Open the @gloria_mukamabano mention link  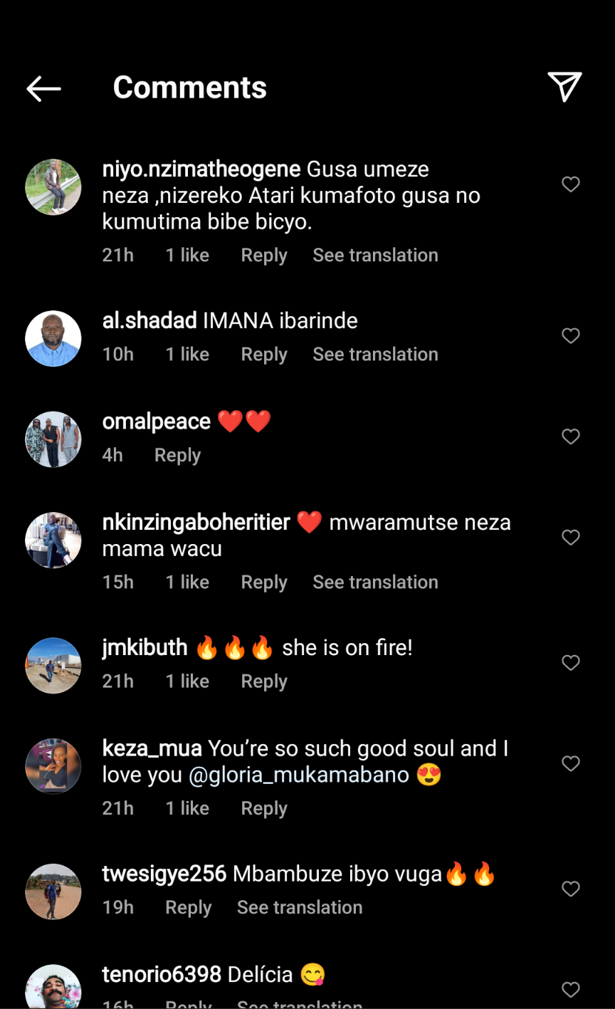pyautogui.click(x=299, y=775)
